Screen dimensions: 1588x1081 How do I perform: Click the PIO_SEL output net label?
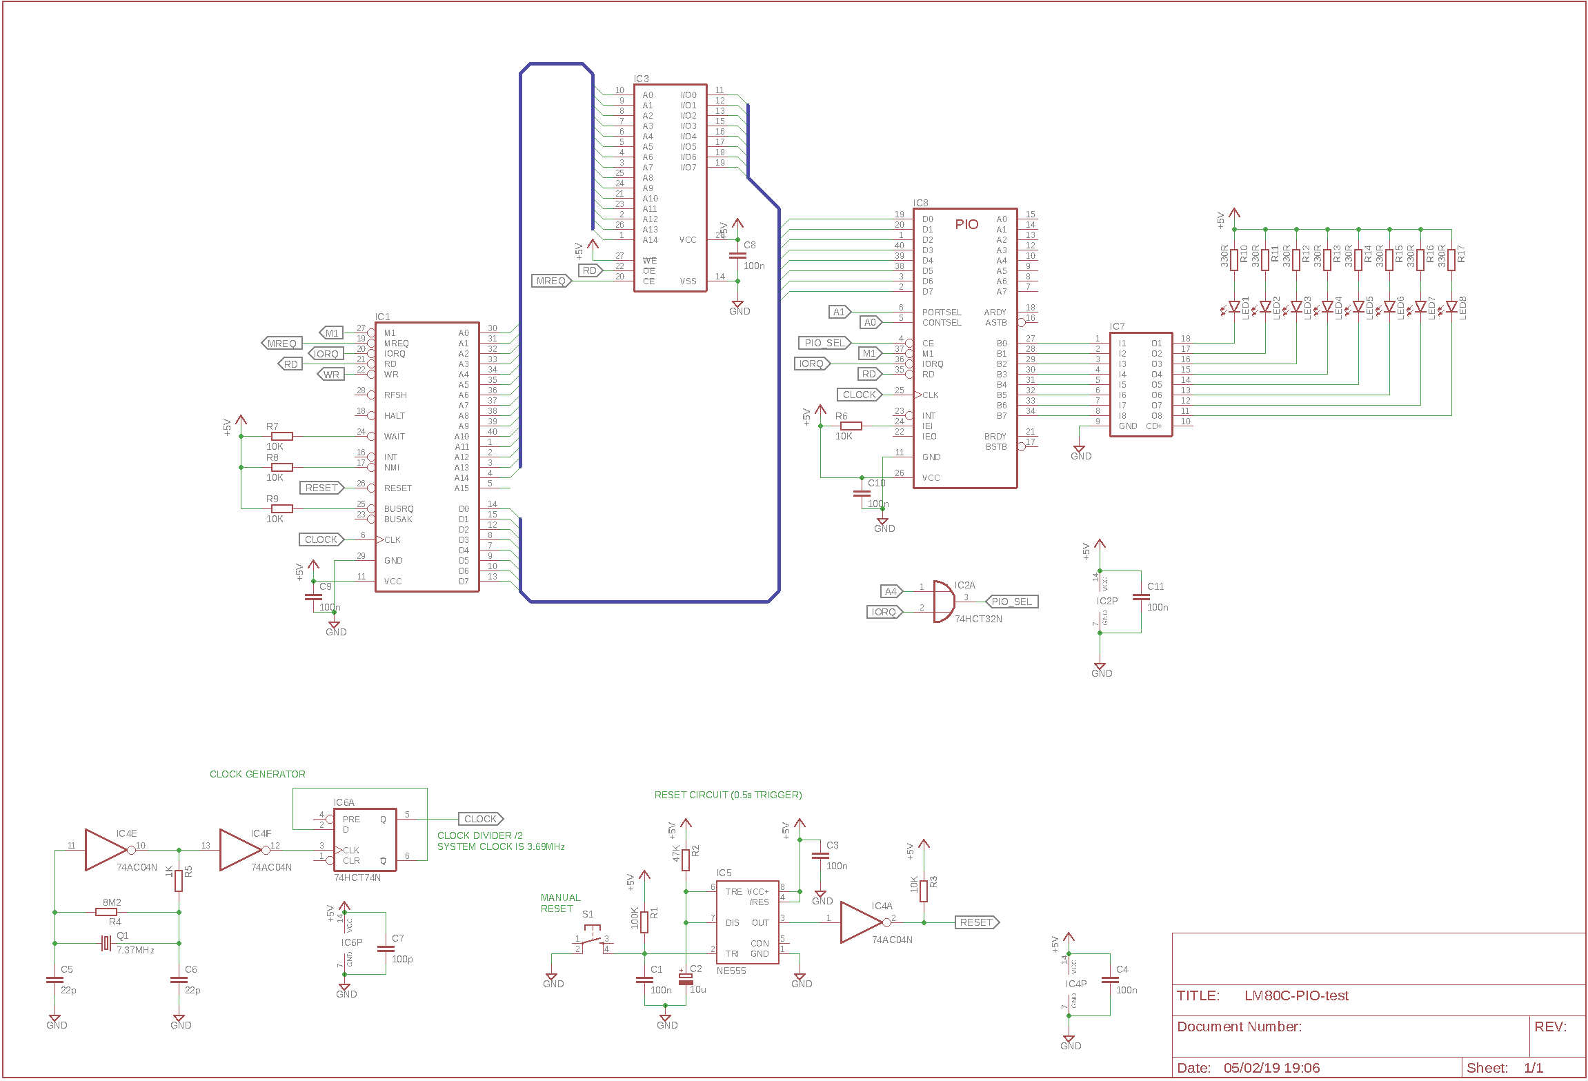[1011, 602]
